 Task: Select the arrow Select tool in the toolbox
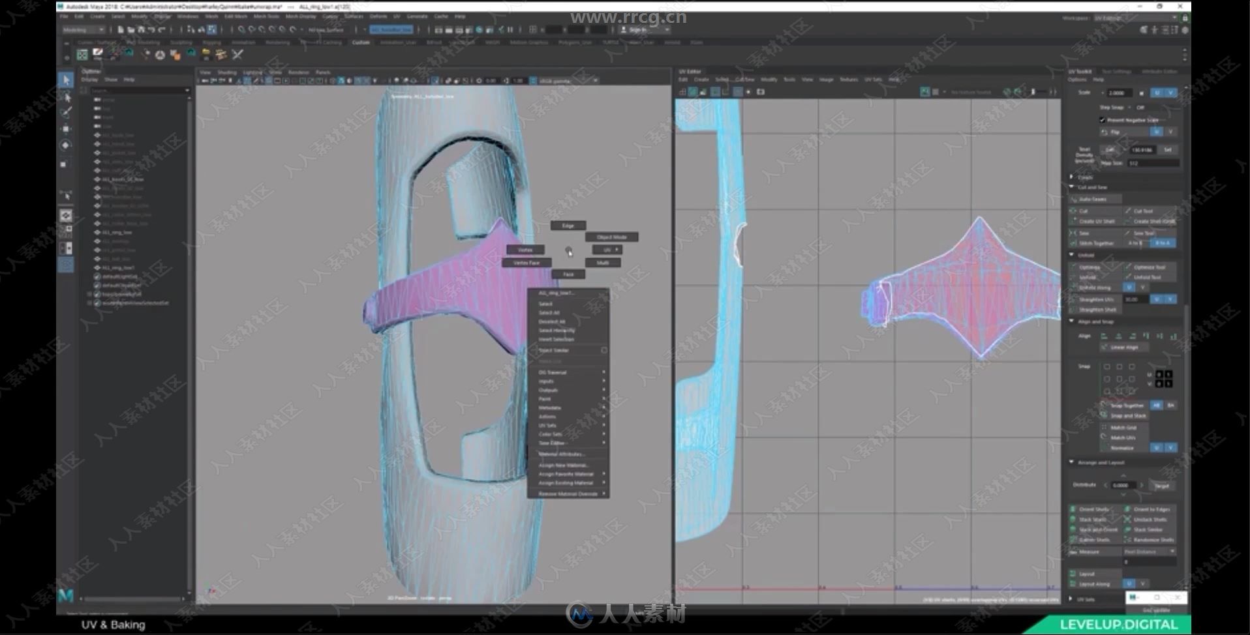pos(66,80)
